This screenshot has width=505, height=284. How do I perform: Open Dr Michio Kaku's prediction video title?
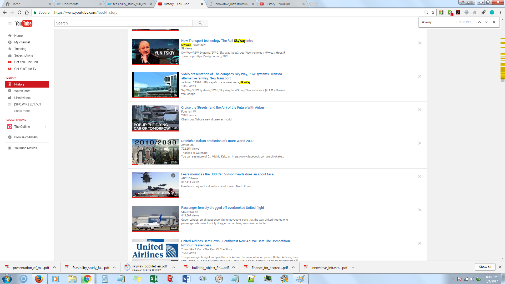coord(217,141)
